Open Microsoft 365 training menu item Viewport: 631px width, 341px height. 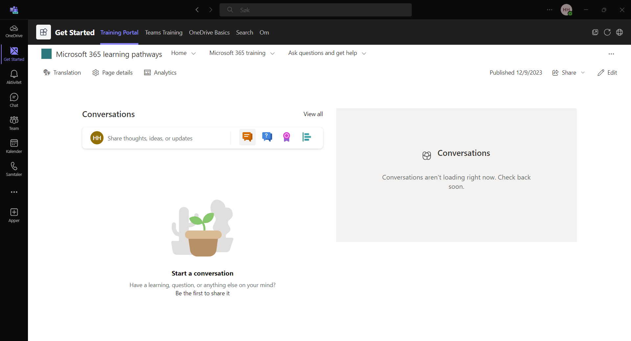click(x=237, y=53)
